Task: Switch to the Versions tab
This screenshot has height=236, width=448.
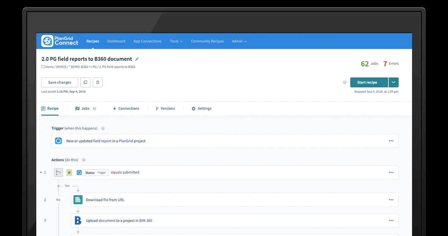Action: (x=165, y=109)
